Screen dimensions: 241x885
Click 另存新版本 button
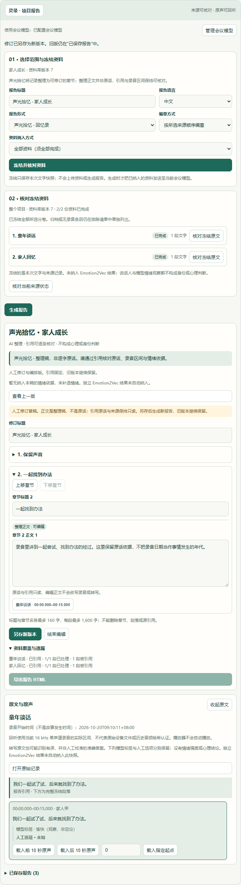coord(25,634)
